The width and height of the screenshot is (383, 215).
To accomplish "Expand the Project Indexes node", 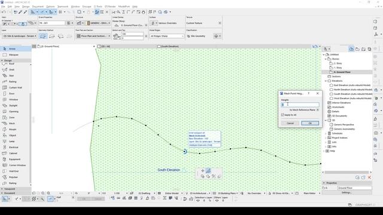I will (x=326, y=138).
